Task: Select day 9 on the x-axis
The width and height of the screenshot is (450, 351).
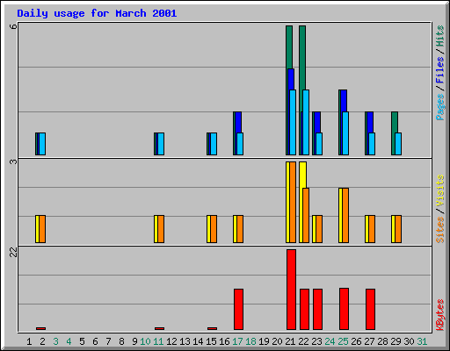Action: coord(134,341)
